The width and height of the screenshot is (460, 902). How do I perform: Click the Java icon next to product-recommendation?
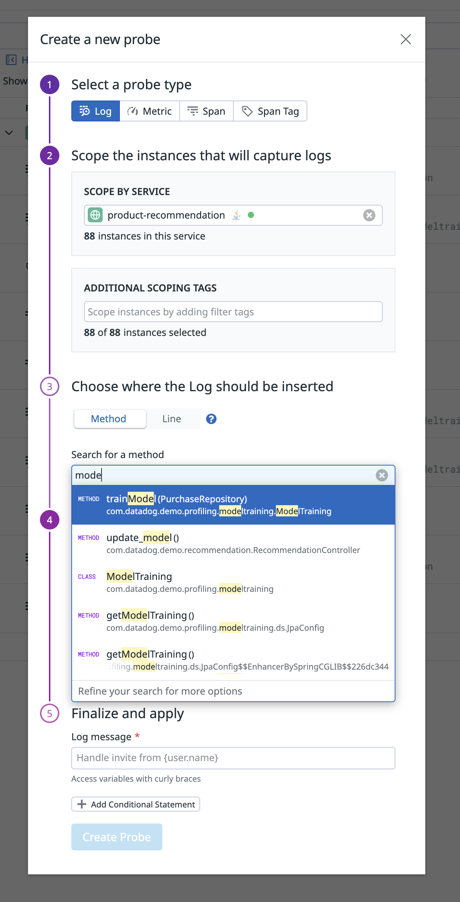pos(236,215)
